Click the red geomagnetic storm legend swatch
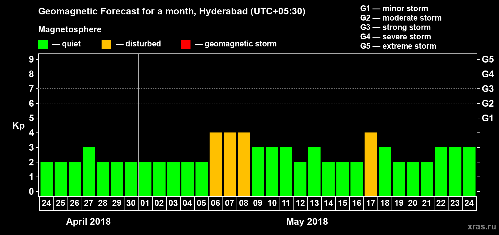The width and height of the screenshot is (499, 235). click(x=186, y=44)
